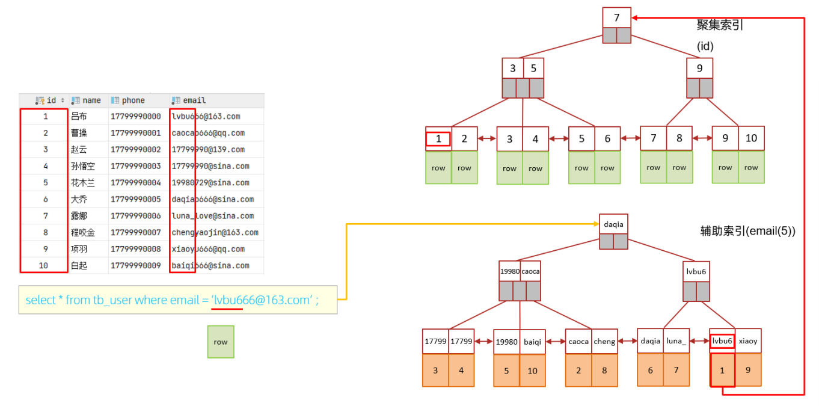819x406 pixels.
Task: Click orange id box 8 under cheng
Action: pos(604,370)
